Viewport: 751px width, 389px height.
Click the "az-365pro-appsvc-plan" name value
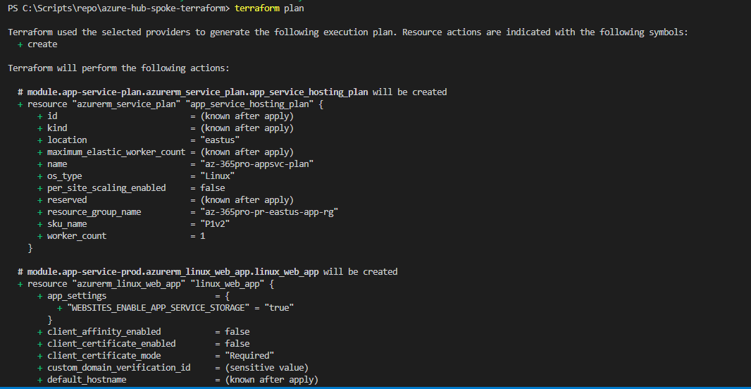tap(256, 163)
